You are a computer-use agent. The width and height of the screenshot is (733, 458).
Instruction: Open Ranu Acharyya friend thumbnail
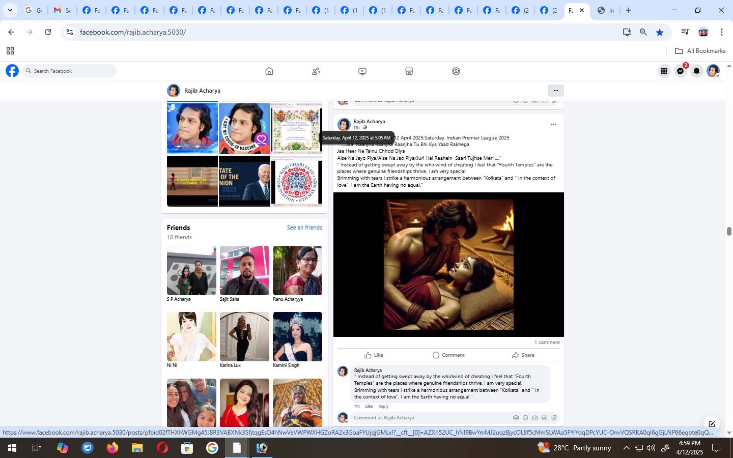(x=297, y=270)
